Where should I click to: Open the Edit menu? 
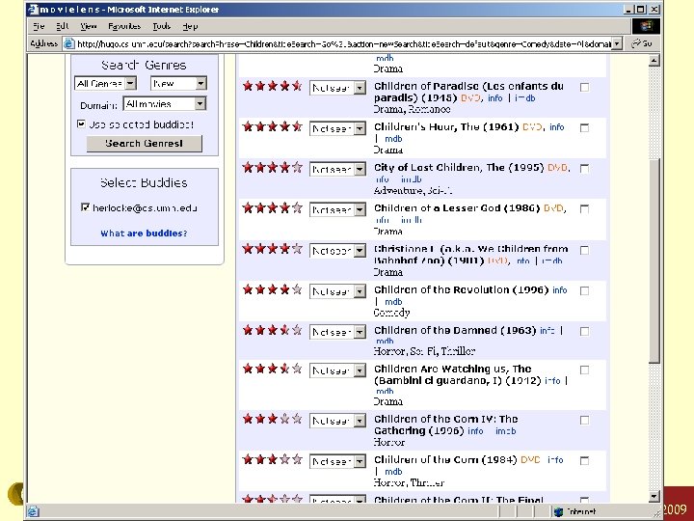[x=63, y=27]
